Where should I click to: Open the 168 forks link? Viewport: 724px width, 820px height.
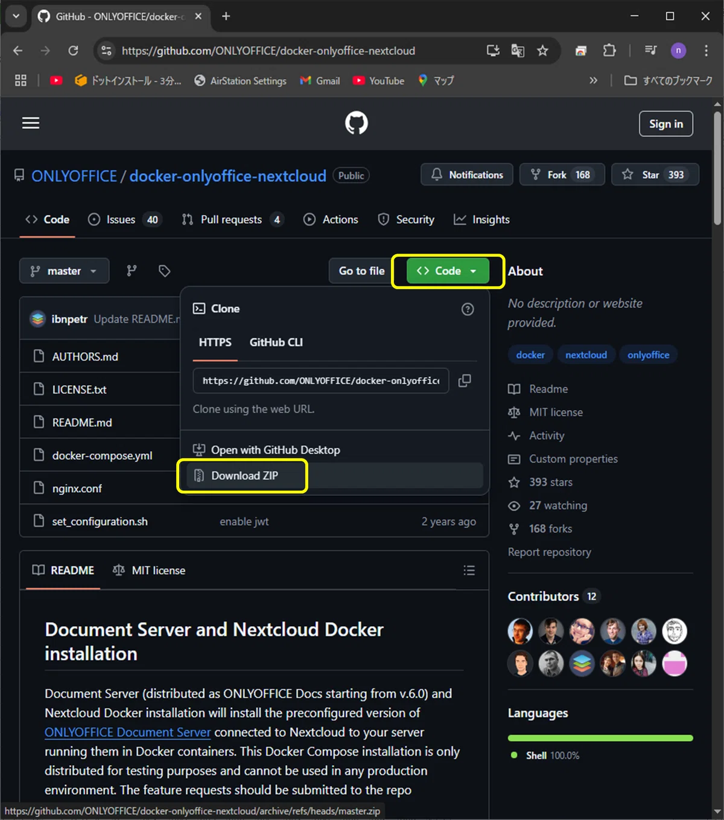click(x=551, y=529)
